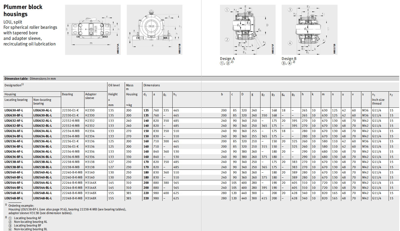Screen dimensions: 400x231
Task: Open the top-view plummer block drawing
Action: [x=93, y=30]
